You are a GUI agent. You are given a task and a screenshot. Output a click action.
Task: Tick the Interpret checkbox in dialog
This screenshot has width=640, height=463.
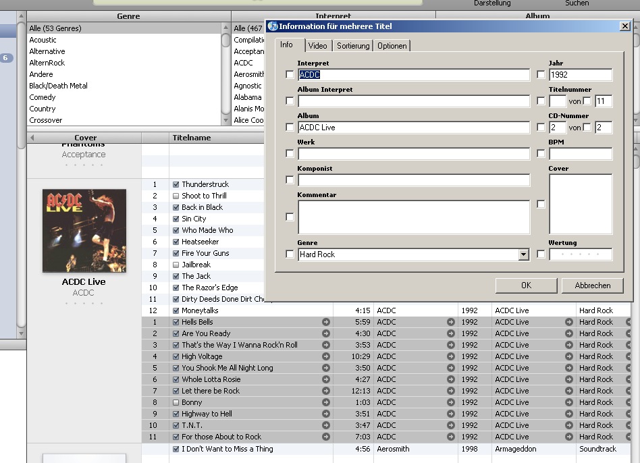290,75
